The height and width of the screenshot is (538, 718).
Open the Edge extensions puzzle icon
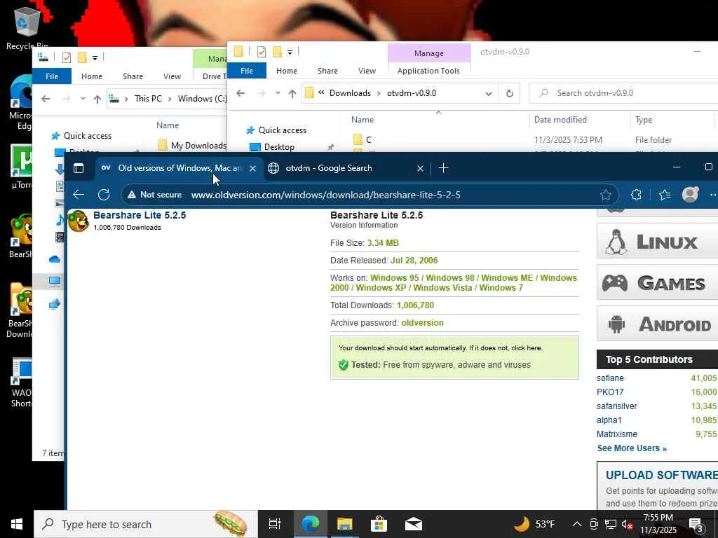coord(636,195)
